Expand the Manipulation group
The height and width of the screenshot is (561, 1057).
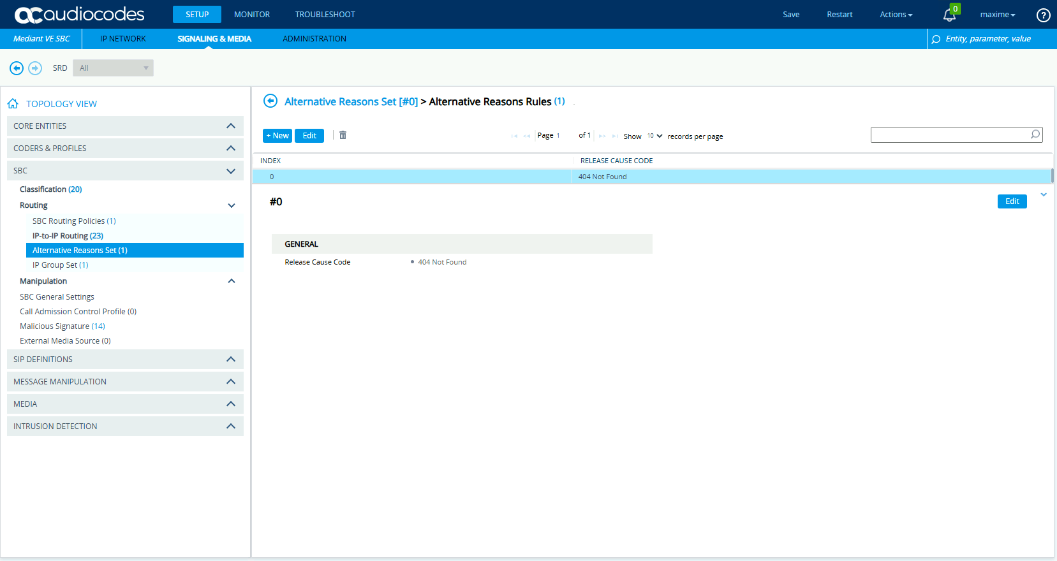(x=232, y=281)
